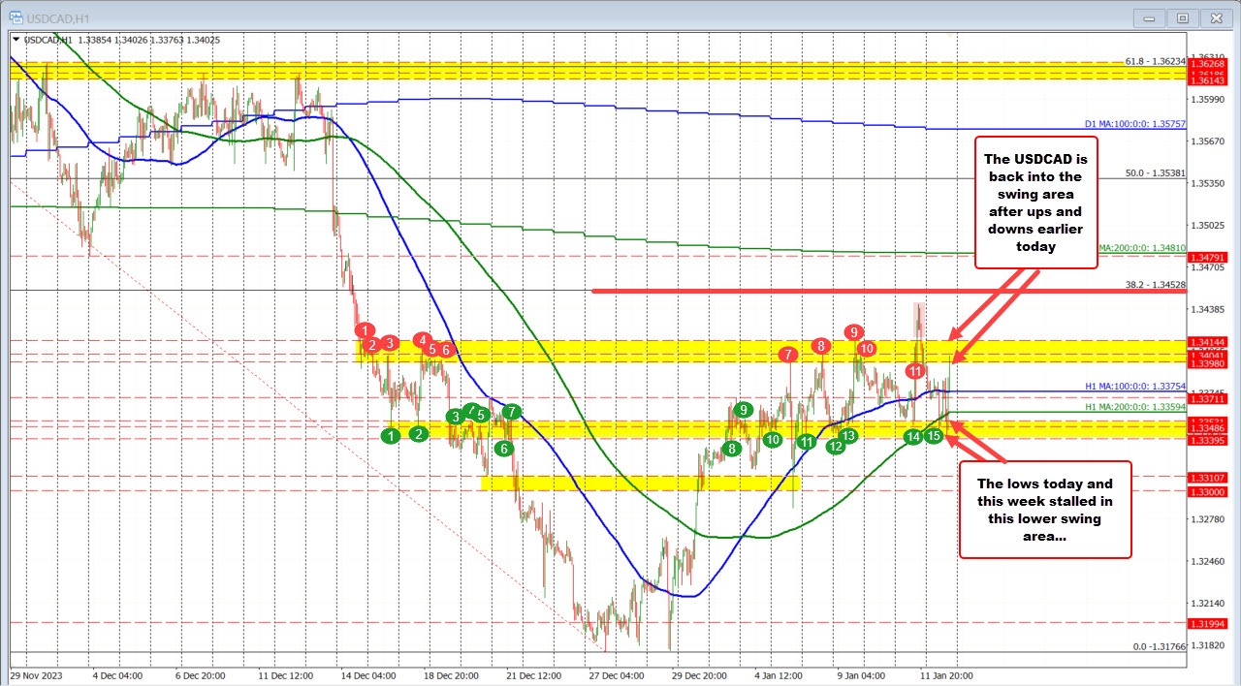
Task: Click the red 1.31994 price label
Action: click(1208, 623)
